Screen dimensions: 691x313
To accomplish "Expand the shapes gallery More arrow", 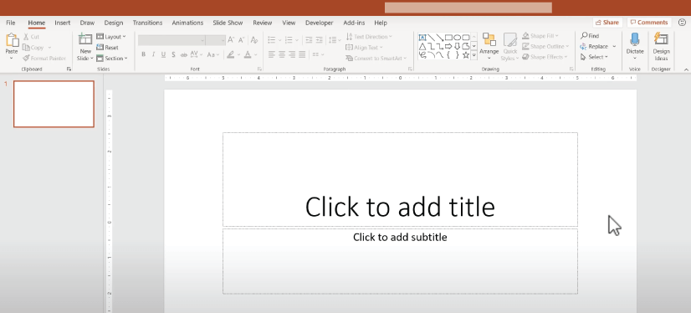I will (x=474, y=55).
